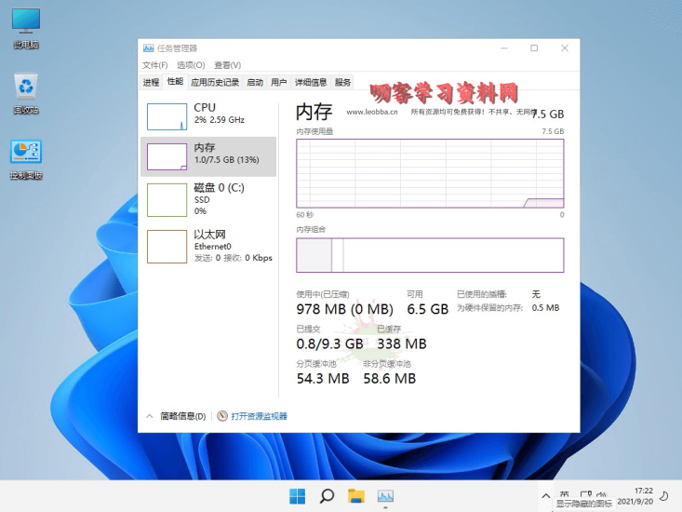Select the 控制面板 desktop icon
This screenshot has width=682, height=512.
[26, 159]
